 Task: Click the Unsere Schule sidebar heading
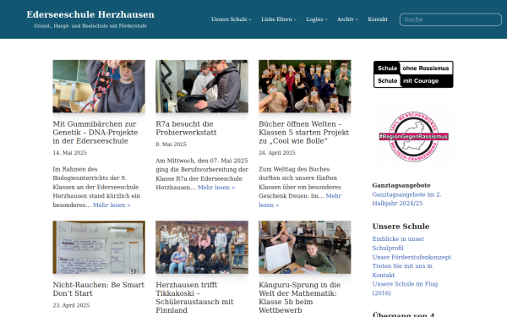coord(401,227)
